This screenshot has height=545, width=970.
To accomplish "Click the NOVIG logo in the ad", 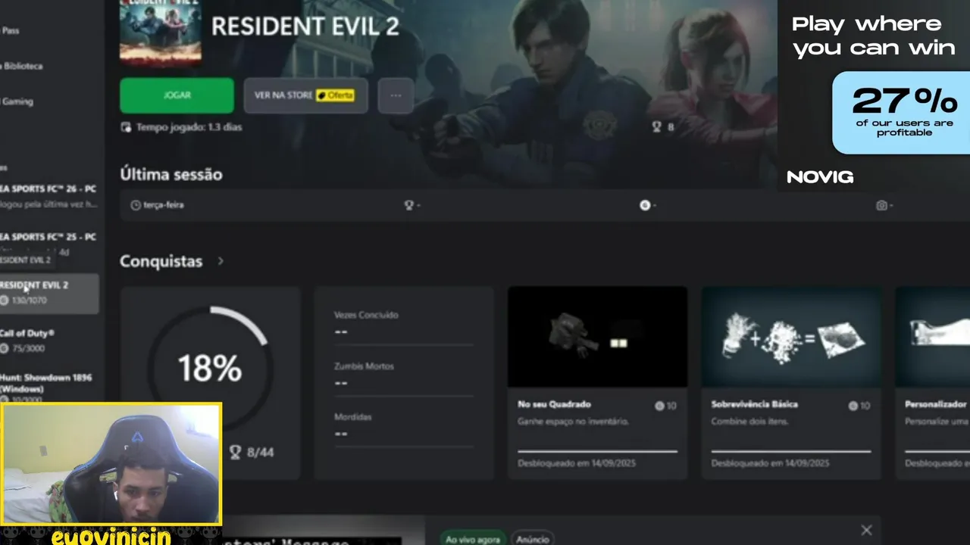I will [x=820, y=177].
